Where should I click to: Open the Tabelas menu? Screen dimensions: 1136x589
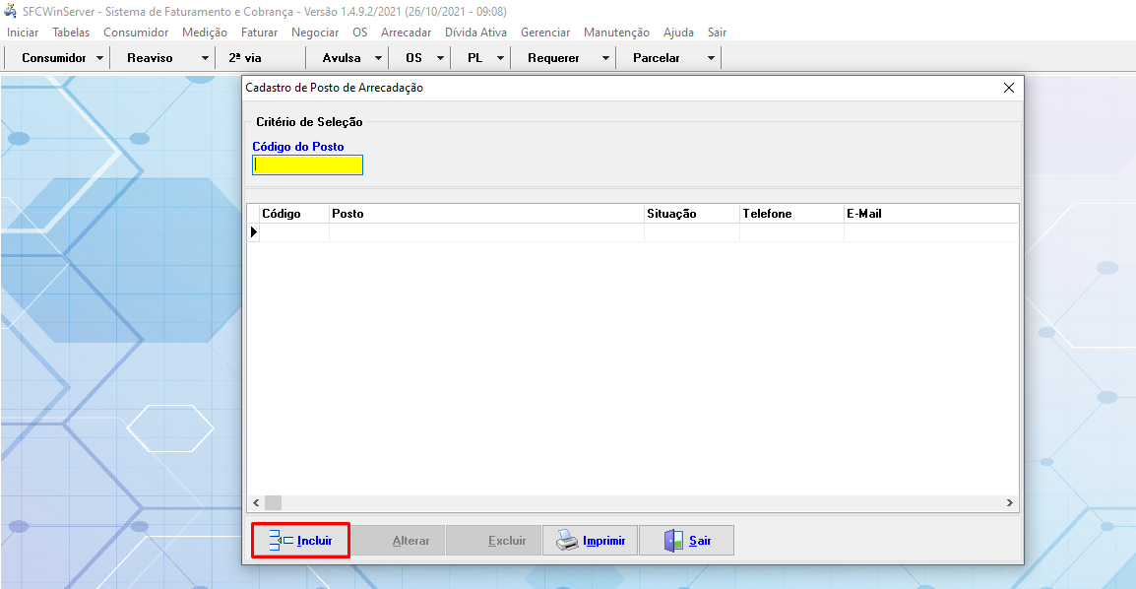coord(71,33)
